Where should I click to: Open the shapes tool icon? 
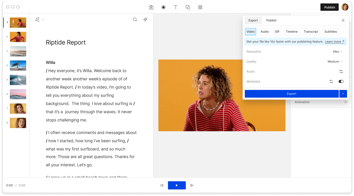(x=188, y=7)
